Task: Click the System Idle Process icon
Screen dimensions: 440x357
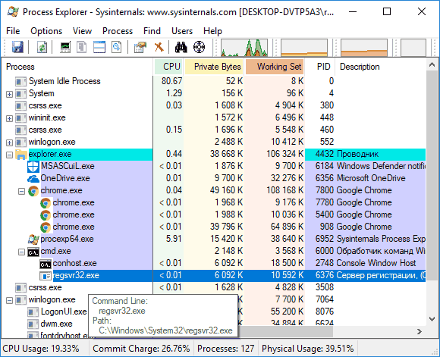Action: point(21,82)
